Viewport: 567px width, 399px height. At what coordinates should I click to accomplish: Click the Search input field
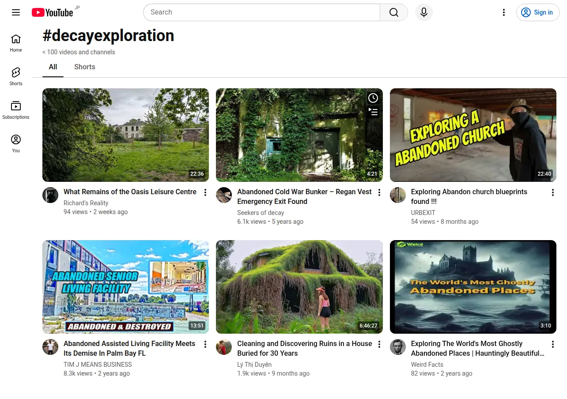[261, 12]
